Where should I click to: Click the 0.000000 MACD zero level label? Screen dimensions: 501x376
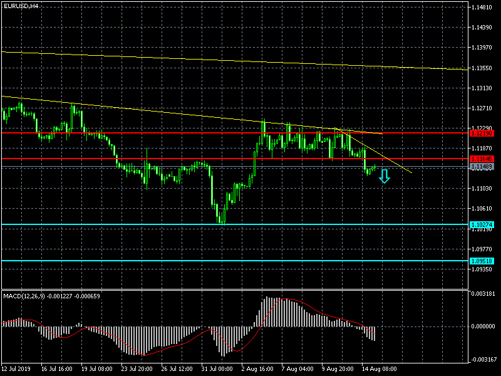[x=484, y=326]
